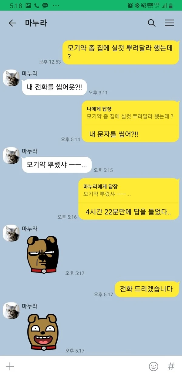The width and height of the screenshot is (182, 377).
Task: View 마누라's cat profile picture at top
Action: coord(11,78)
